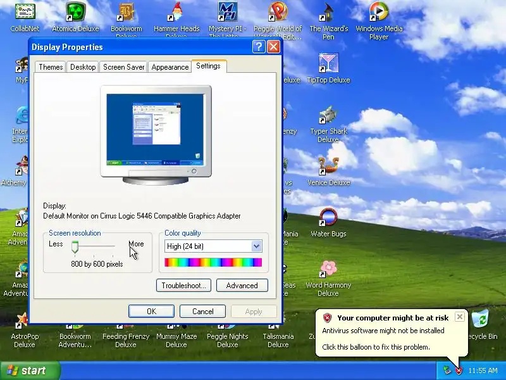Close the security warning balloon
Viewport: 506px width, 380px height.
460,317
